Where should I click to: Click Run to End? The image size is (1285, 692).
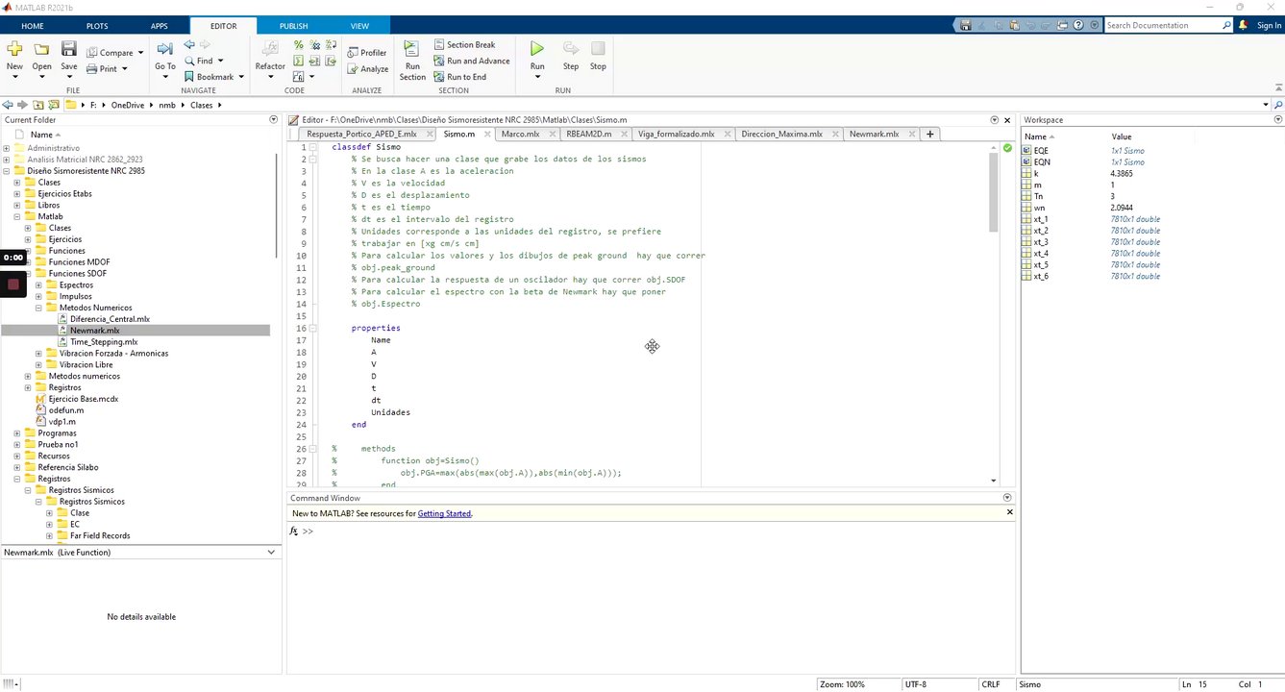459,77
